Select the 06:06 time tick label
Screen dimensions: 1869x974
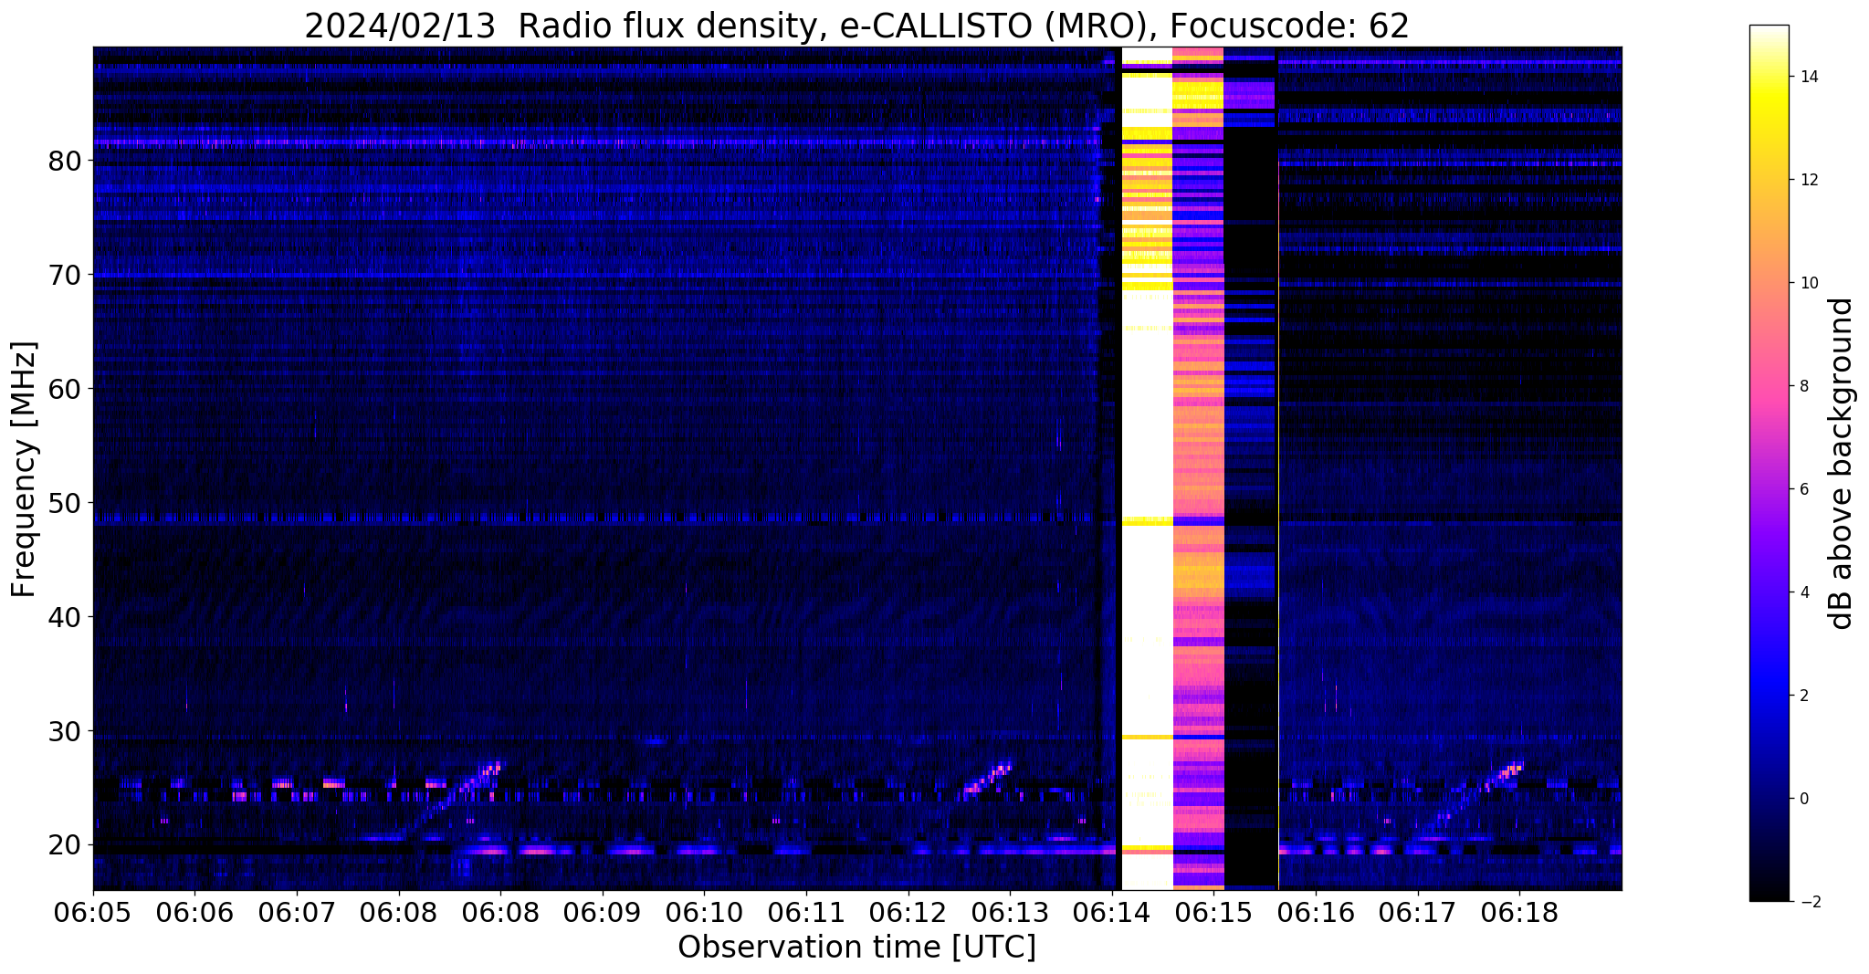[x=194, y=912]
